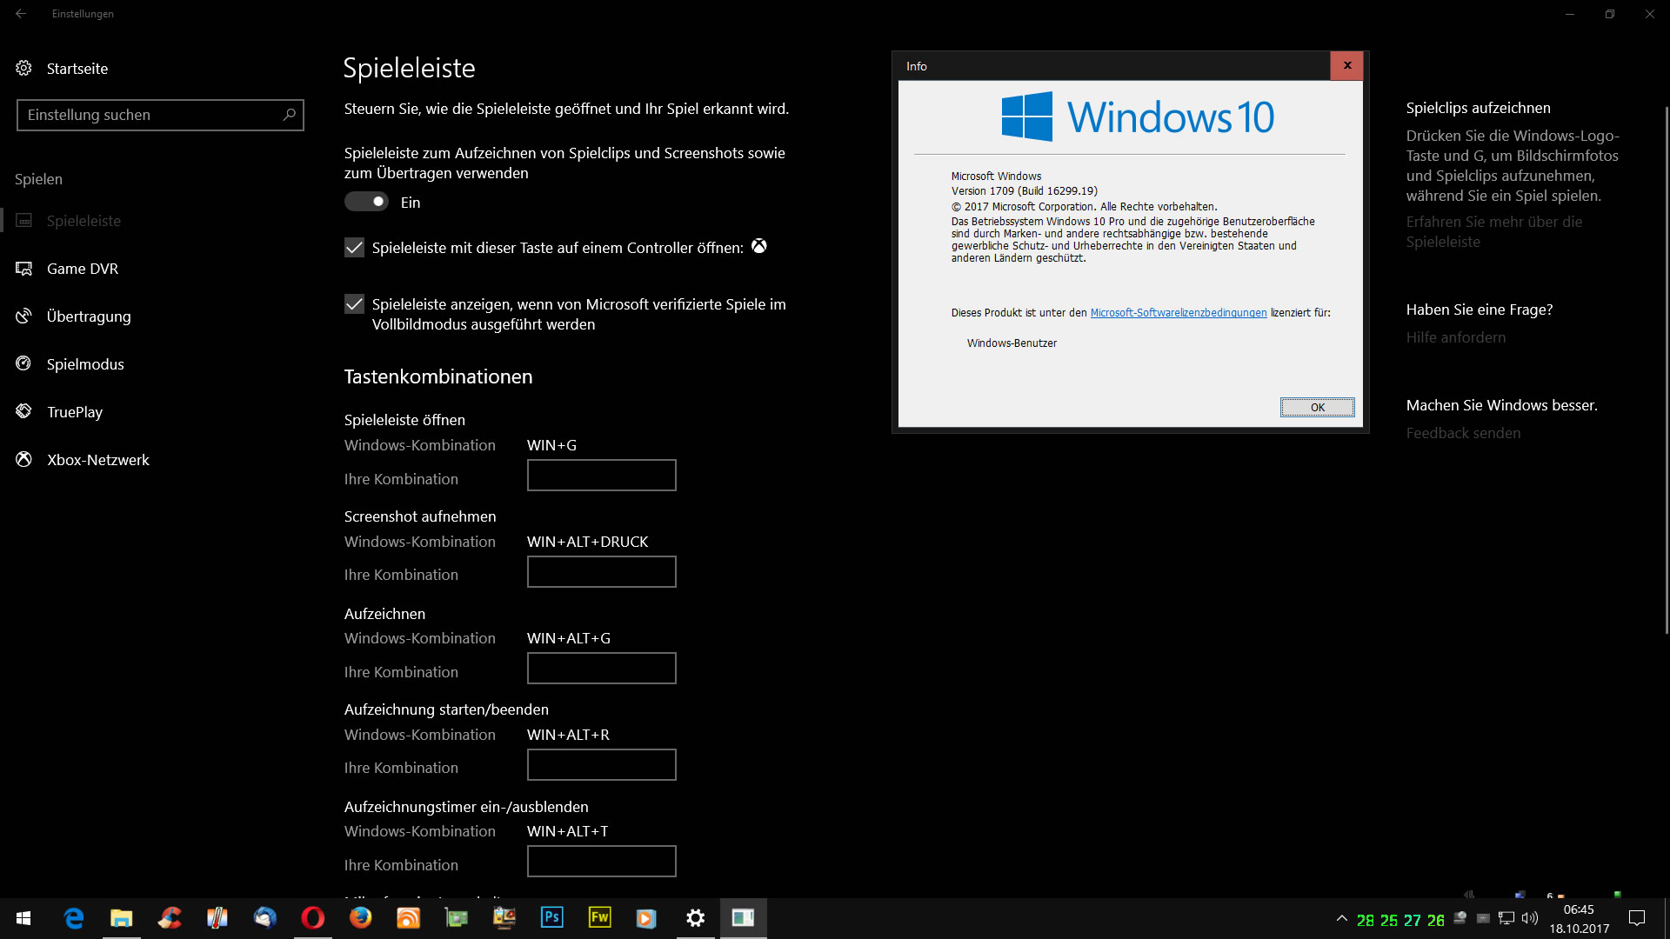
Task: Click Ihre Kombination field for Spieleleiste öffnen
Action: pyautogui.click(x=601, y=476)
